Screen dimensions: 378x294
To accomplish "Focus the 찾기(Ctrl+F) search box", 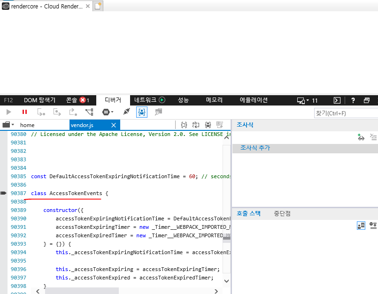I will (x=346, y=113).
